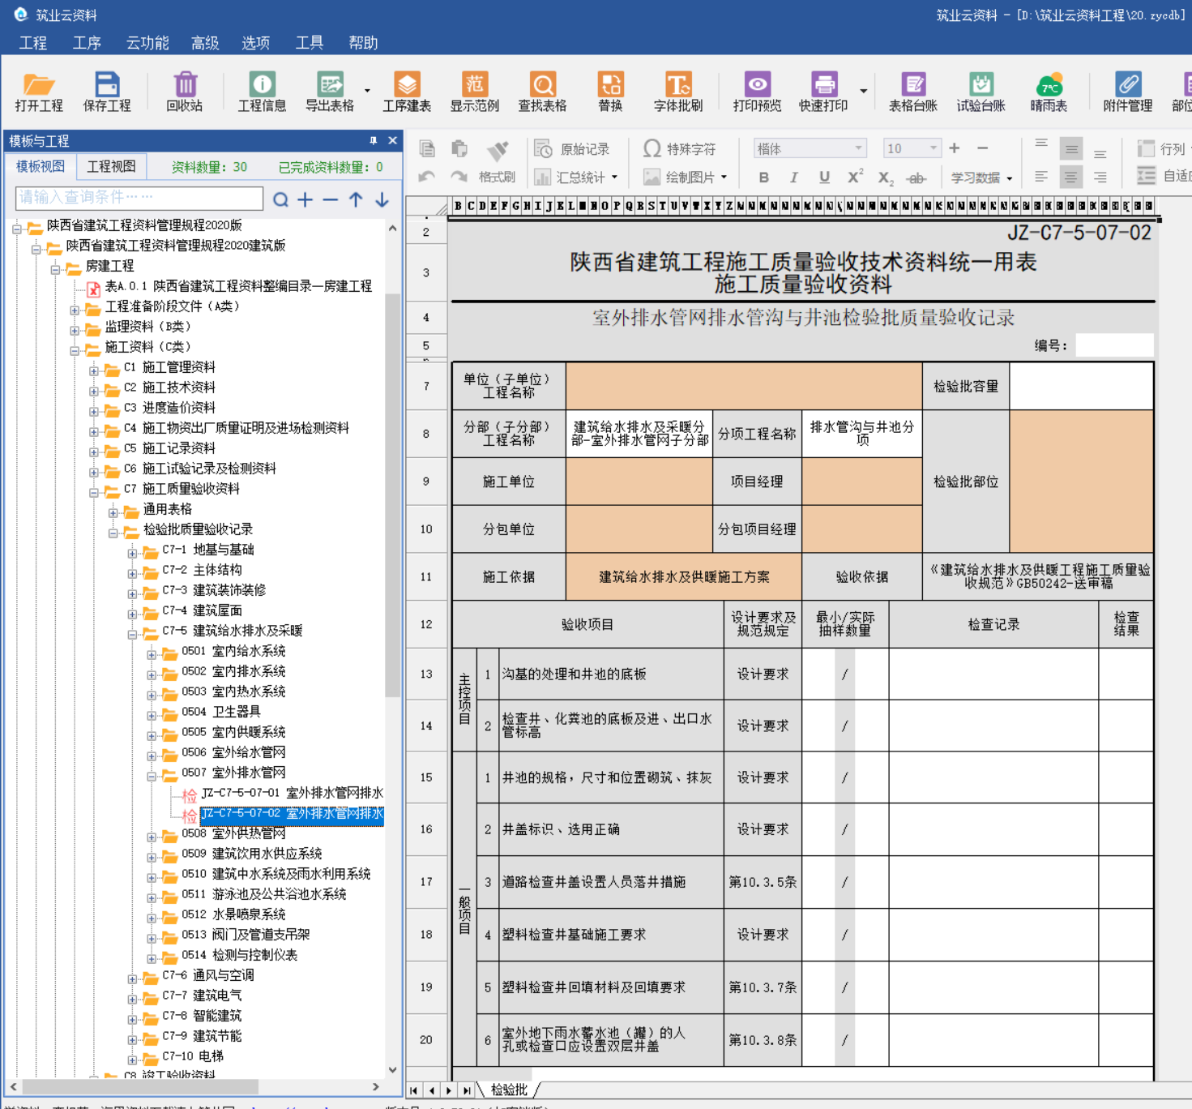Insert 特殊字符 special character
Viewport: 1192px width, 1109px height.
coord(679,149)
